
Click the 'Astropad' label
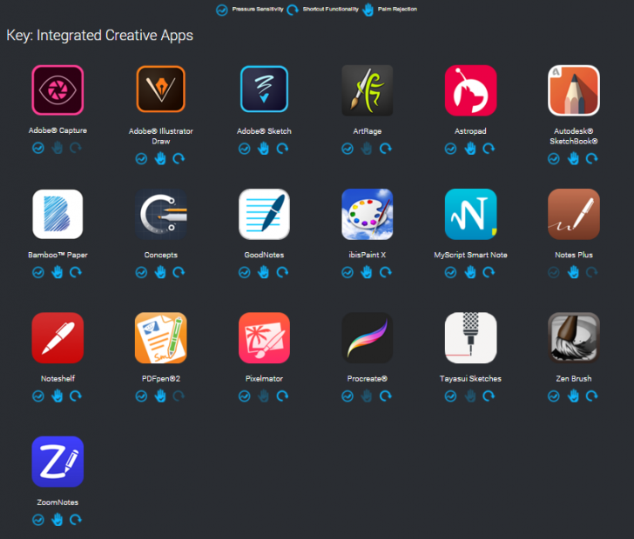[470, 131]
